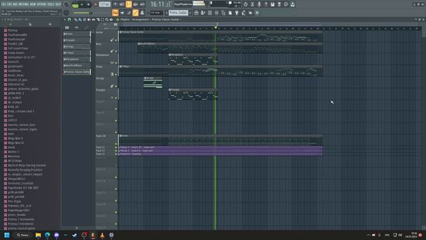
Task: Select Funky Guitars in browser
Action: [x=16, y=53]
